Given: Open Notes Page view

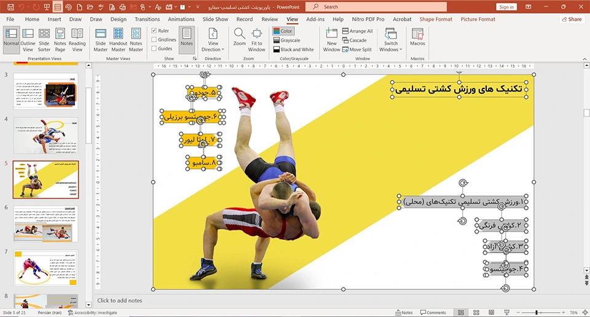Looking at the screenshot, I should click(60, 40).
